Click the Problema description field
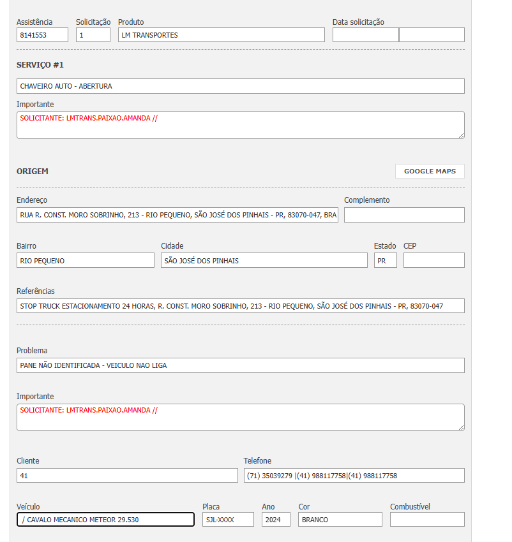This screenshot has width=512, height=542. [x=240, y=365]
